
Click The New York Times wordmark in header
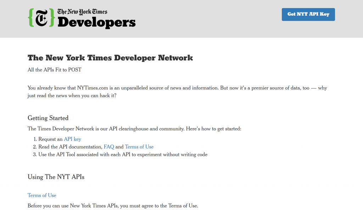click(82, 12)
